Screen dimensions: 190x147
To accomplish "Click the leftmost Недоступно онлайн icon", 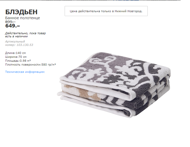I will 43,1.
